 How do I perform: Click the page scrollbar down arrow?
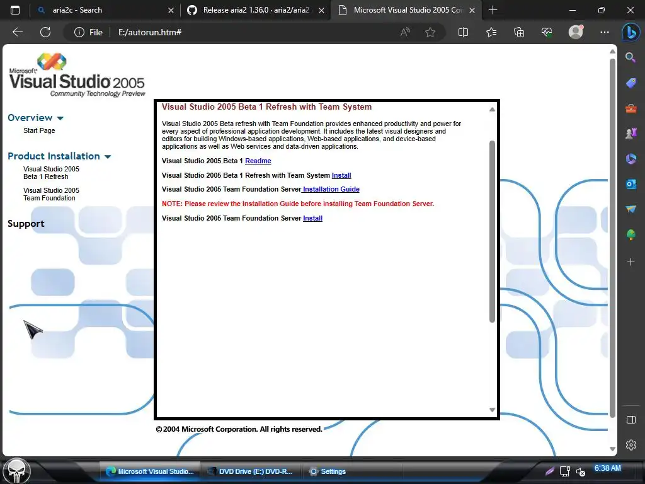pyautogui.click(x=612, y=449)
